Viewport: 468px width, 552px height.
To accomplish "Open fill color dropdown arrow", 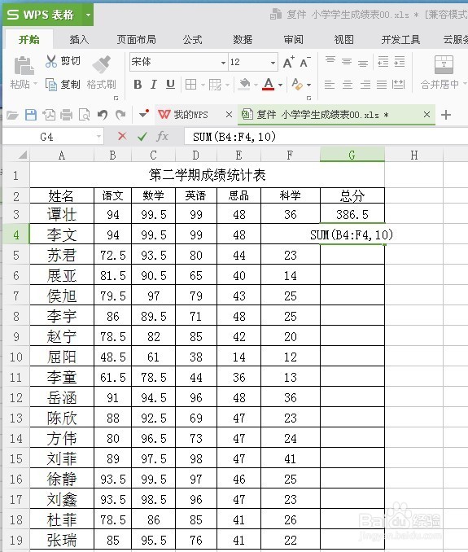I will pyautogui.click(x=256, y=85).
